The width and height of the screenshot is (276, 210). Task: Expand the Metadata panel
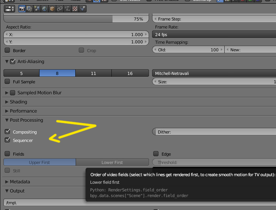click(x=7, y=181)
